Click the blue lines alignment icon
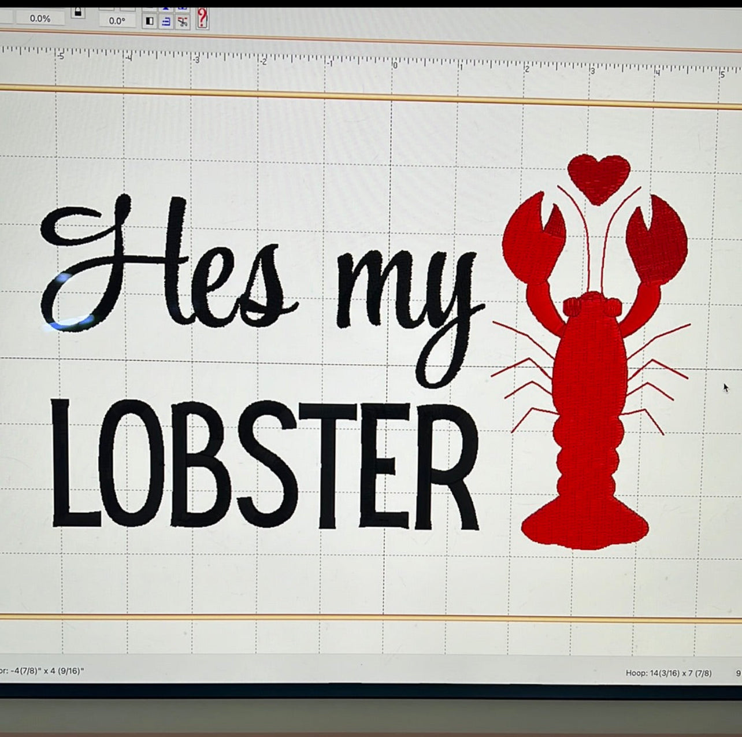This screenshot has height=737, width=742. (166, 21)
